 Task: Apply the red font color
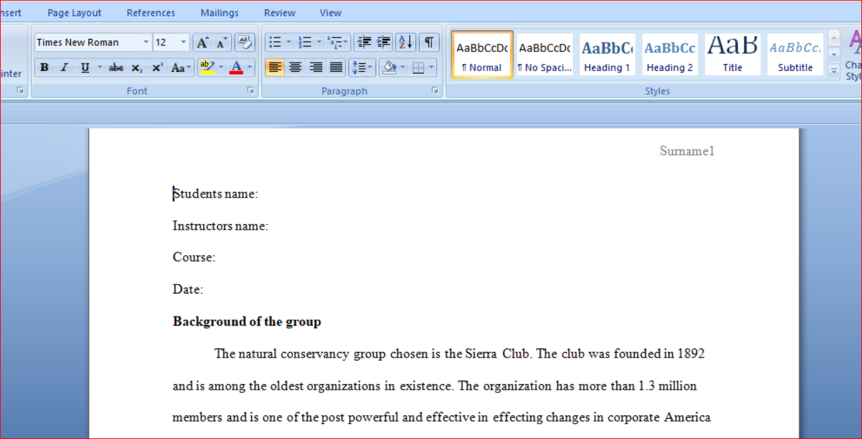coord(236,67)
